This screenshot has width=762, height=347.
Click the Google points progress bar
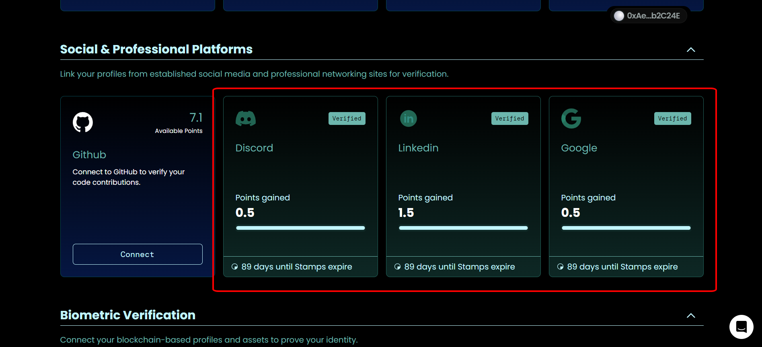(x=626, y=228)
